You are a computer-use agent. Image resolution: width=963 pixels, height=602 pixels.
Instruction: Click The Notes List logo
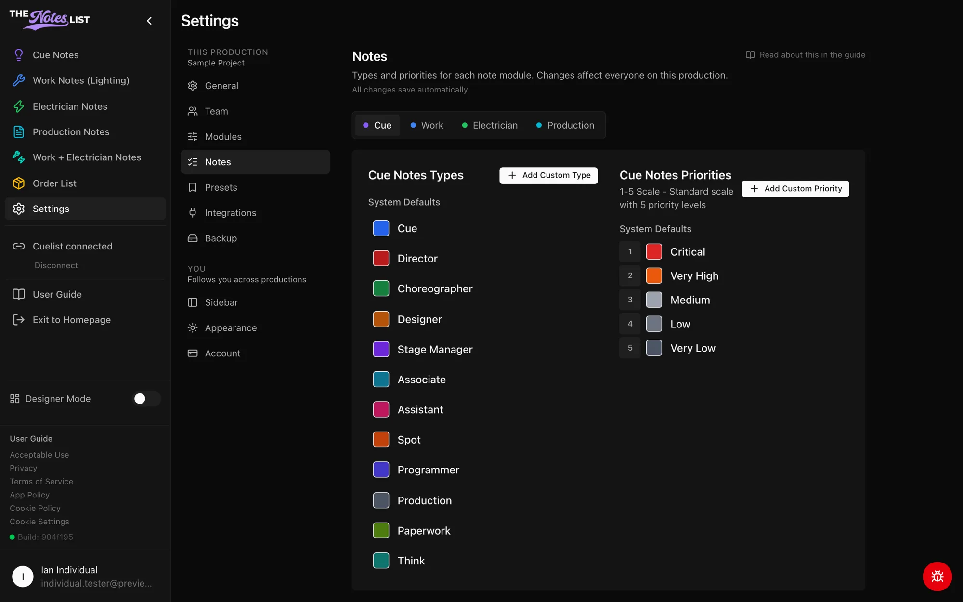pos(50,20)
